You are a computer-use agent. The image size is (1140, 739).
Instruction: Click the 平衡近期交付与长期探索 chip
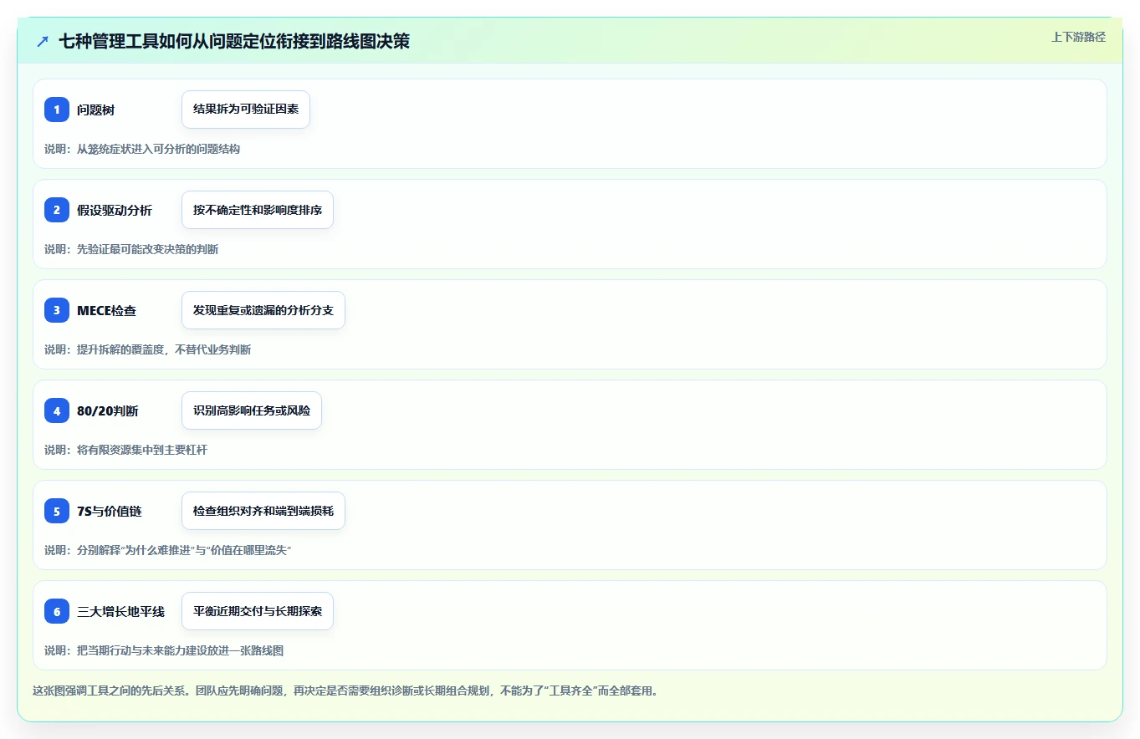tap(258, 611)
